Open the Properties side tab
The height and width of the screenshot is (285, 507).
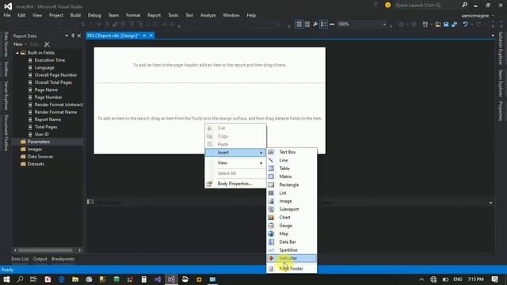[x=501, y=111]
